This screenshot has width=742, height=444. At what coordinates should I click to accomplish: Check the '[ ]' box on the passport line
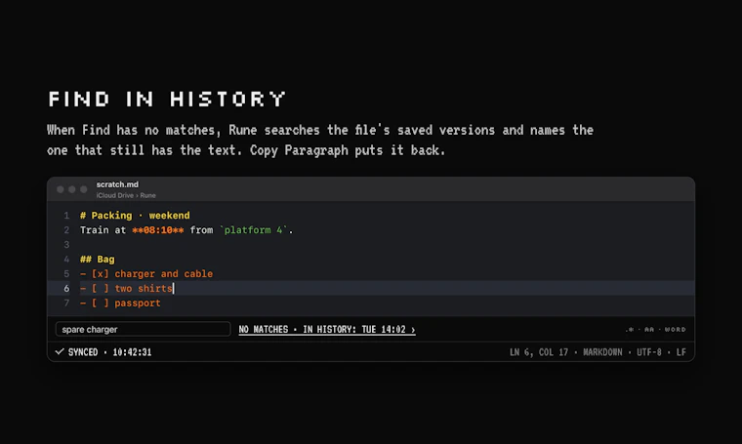100,303
